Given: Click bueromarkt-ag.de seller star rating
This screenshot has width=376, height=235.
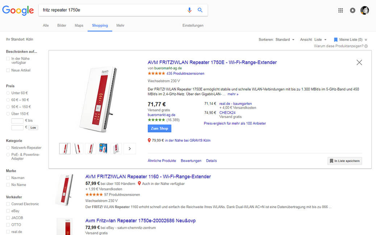Looking at the screenshot, I should pyautogui.click(x=156, y=120).
